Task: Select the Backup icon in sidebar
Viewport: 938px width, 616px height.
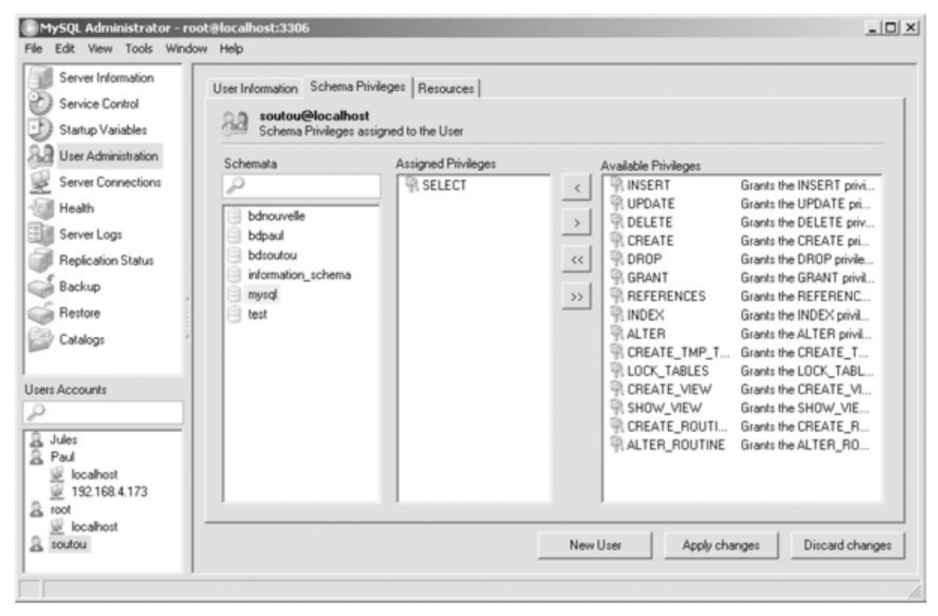Action: coord(39,287)
